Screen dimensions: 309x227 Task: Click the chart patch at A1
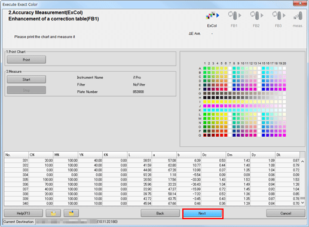pos(205,68)
